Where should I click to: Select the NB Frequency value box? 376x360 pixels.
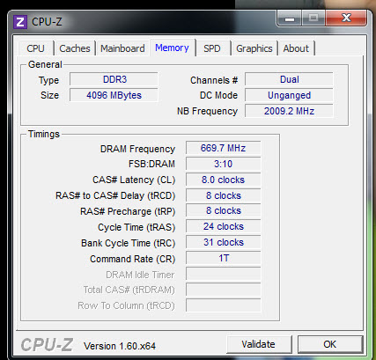pyautogui.click(x=289, y=111)
